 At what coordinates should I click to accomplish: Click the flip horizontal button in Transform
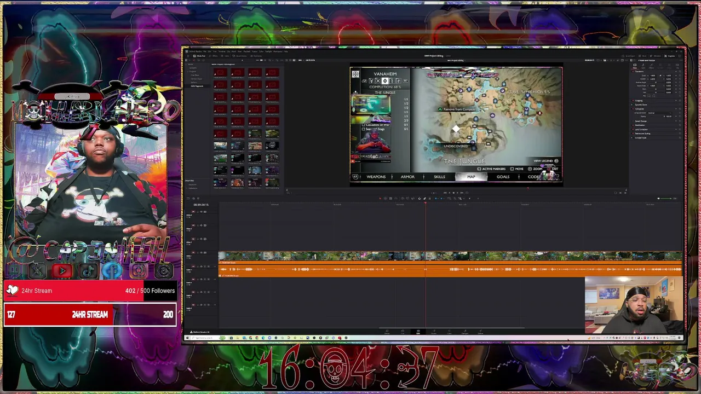[649, 96]
